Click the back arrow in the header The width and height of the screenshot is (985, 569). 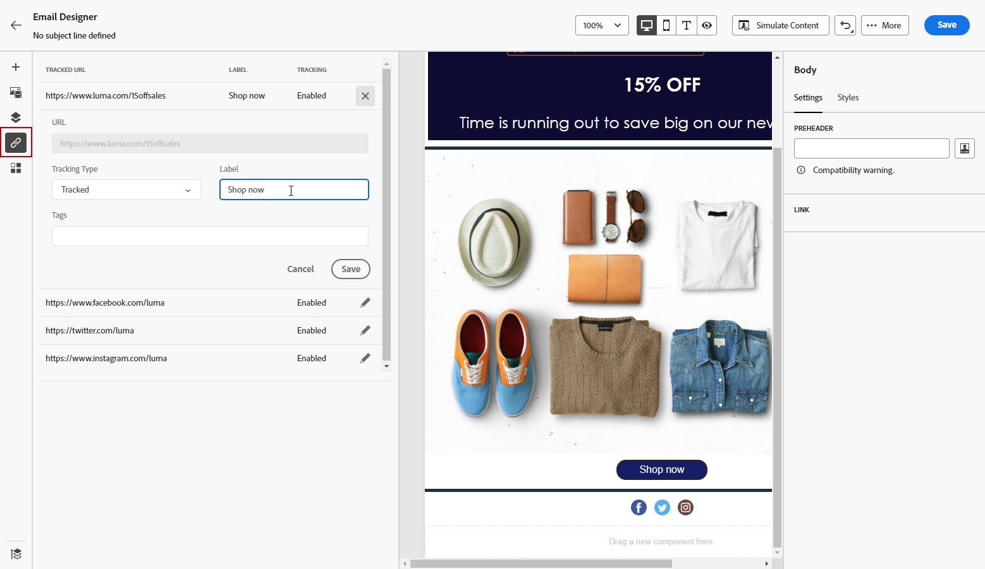16,25
